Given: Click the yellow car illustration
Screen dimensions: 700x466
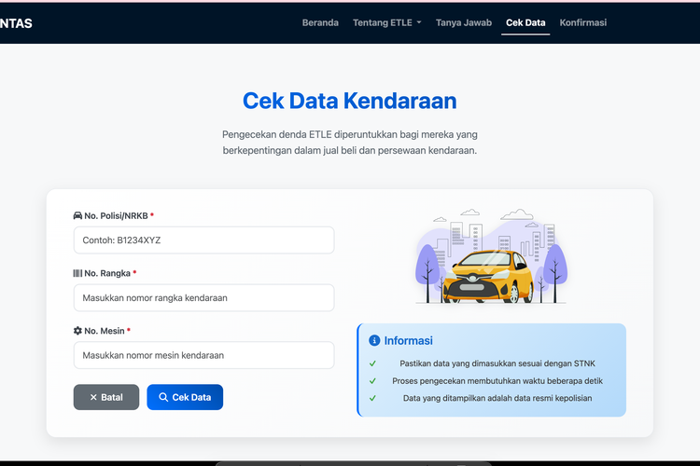Looking at the screenshot, I should pyautogui.click(x=488, y=277).
